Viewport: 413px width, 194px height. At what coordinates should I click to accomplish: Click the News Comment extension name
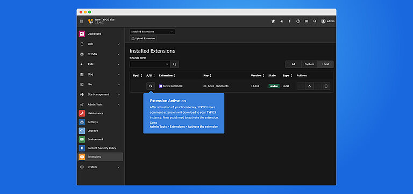pyautogui.click(x=173, y=86)
